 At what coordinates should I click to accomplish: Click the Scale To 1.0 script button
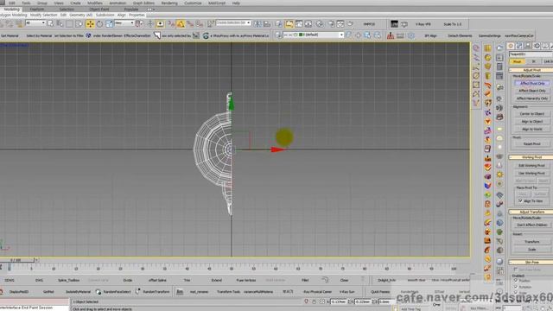(x=453, y=24)
